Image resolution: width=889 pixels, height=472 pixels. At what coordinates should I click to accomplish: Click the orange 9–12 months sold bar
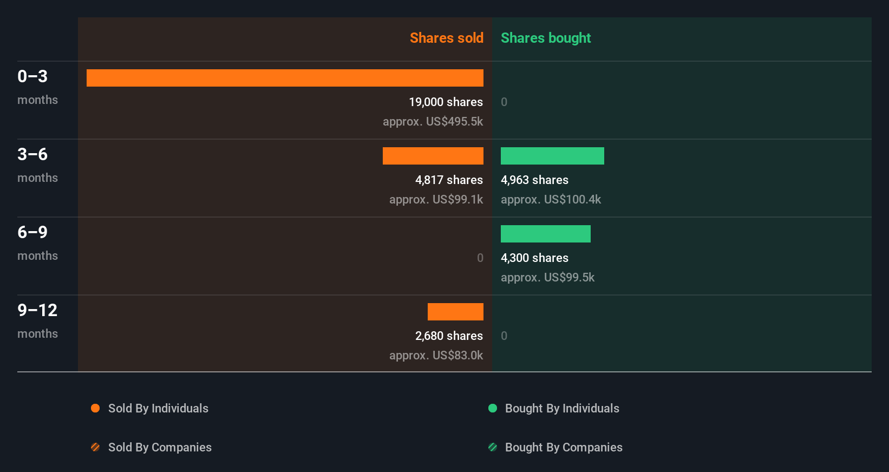point(455,312)
